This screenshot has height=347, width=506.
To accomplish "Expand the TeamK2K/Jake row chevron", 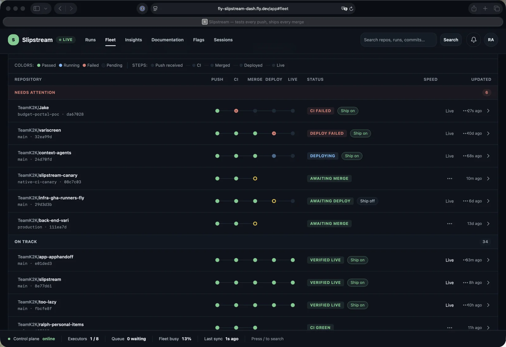I will coord(488,111).
